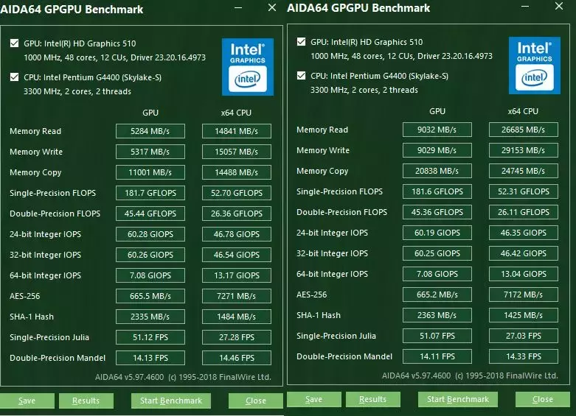Click the 2363 MB/s SHA-1 result
576x416 pixels.
[437, 315]
